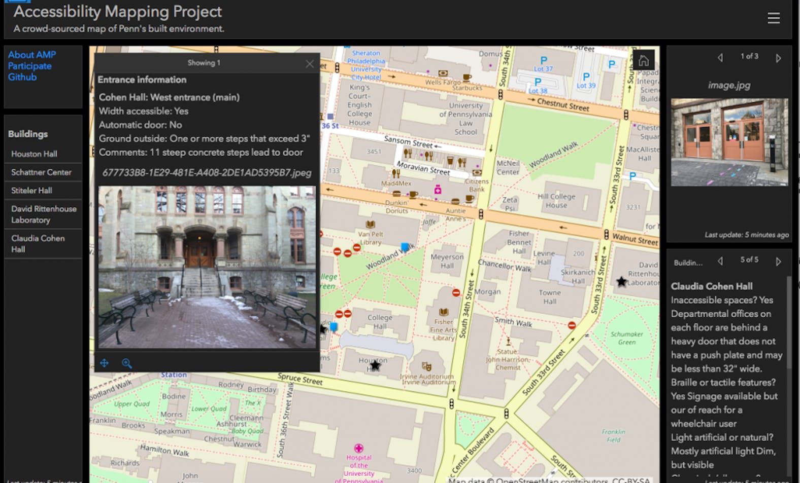Image resolution: width=800 pixels, height=483 pixels.
Task: Click the Van Pelt Library book icon
Action: (x=371, y=225)
